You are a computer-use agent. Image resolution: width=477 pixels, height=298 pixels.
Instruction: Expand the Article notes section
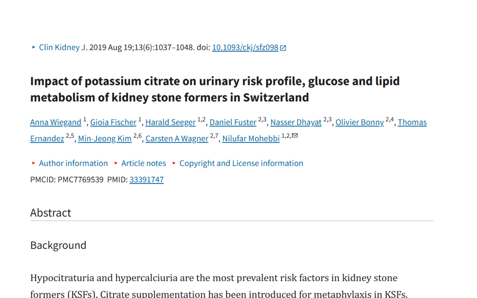tap(143, 163)
